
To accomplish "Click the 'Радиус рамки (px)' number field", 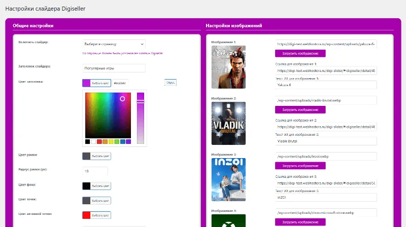I will click(95, 171).
